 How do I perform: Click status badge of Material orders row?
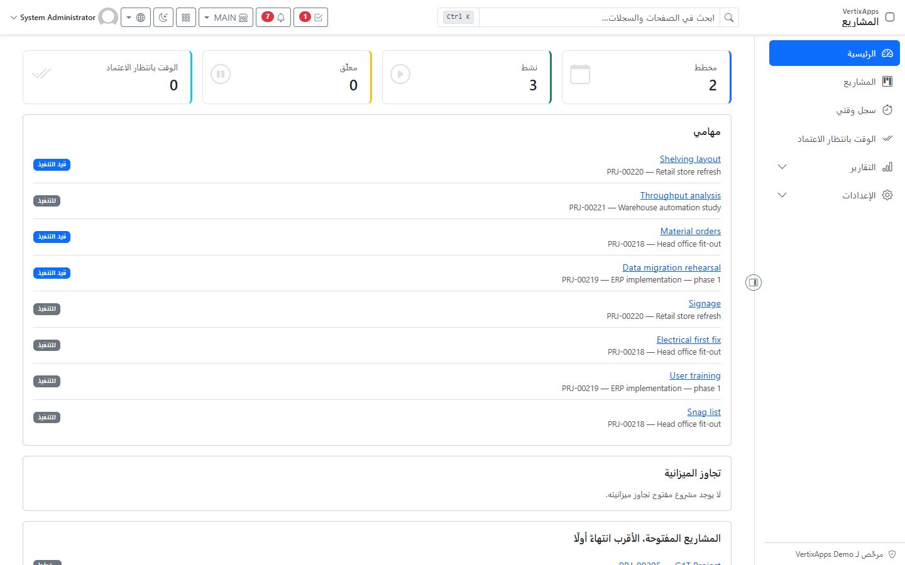[x=52, y=237]
